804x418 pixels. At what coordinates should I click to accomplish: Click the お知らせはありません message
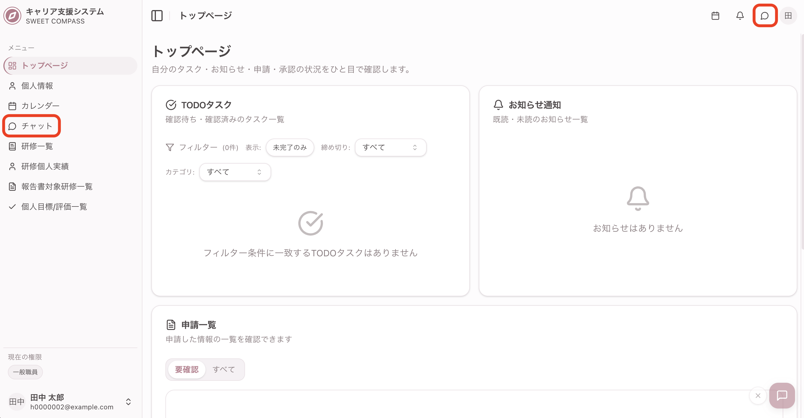point(638,228)
